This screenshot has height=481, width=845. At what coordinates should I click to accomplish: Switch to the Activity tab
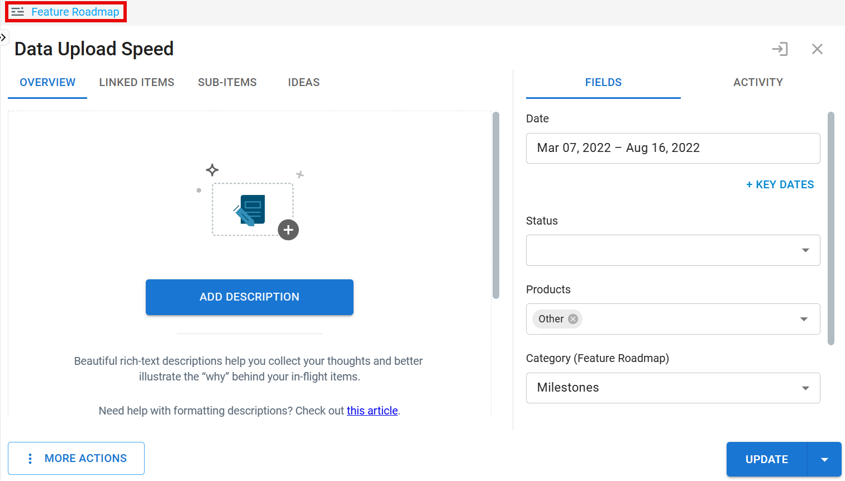click(758, 83)
